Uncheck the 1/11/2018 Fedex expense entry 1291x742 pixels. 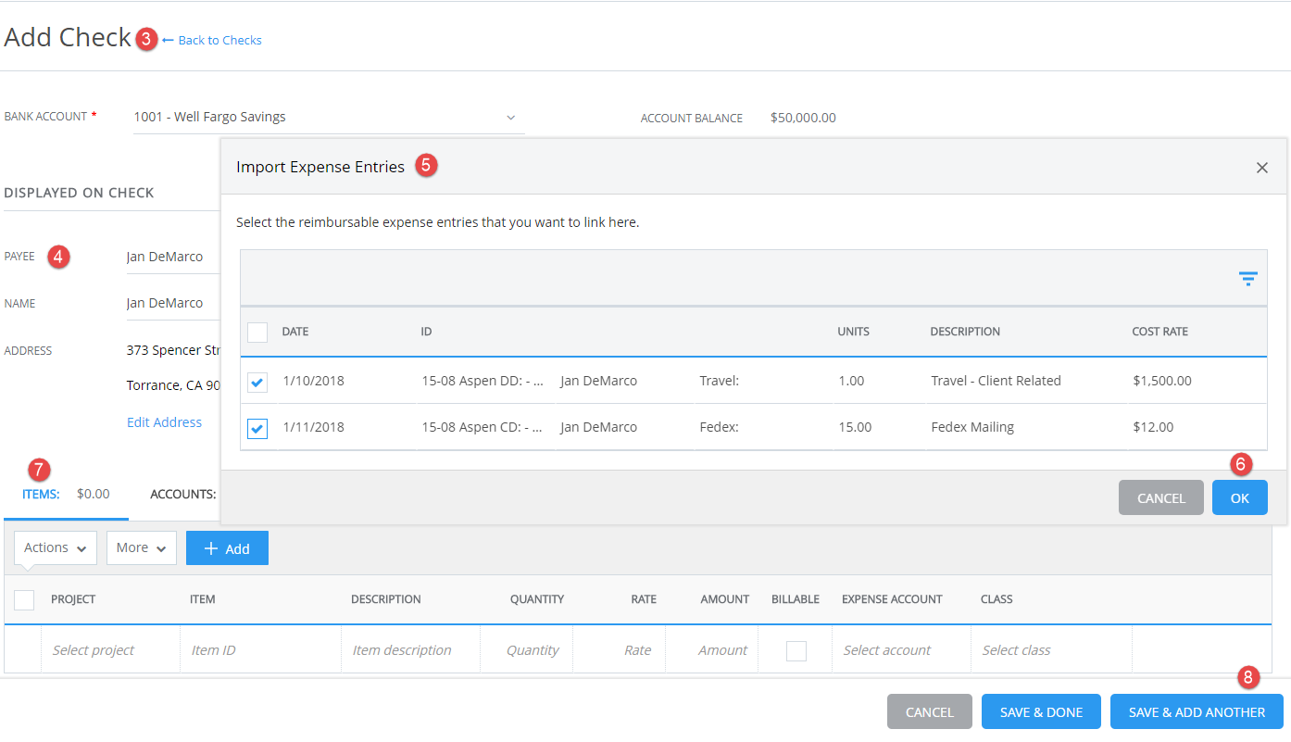(x=257, y=428)
